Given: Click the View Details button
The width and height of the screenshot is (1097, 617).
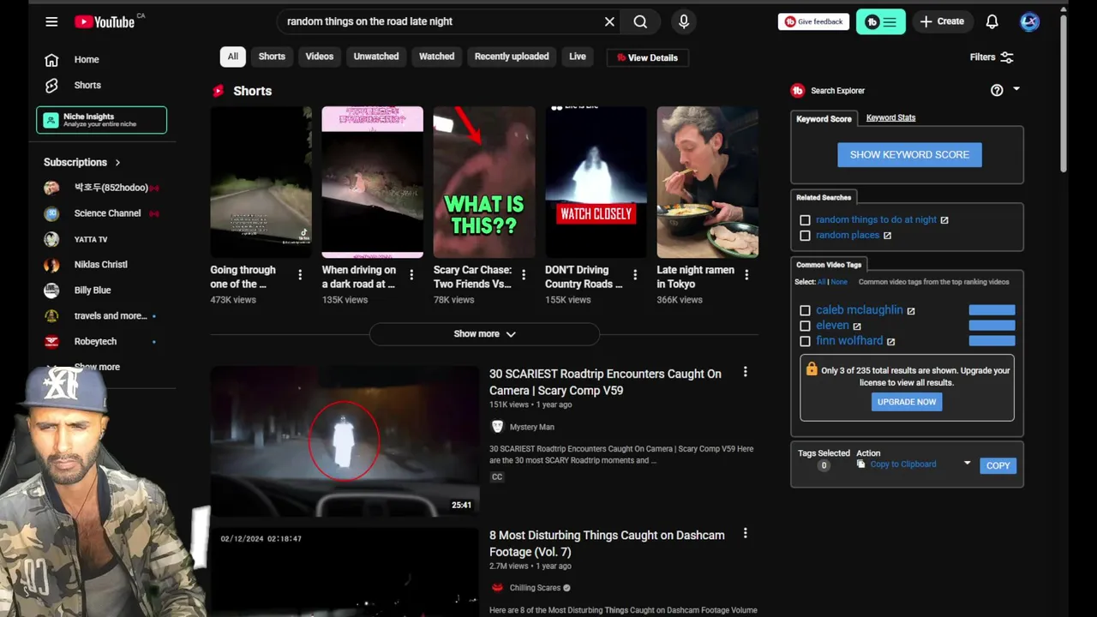Looking at the screenshot, I should 648,57.
